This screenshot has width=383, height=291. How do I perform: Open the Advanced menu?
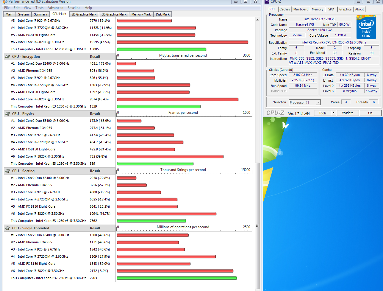click(x=55, y=8)
